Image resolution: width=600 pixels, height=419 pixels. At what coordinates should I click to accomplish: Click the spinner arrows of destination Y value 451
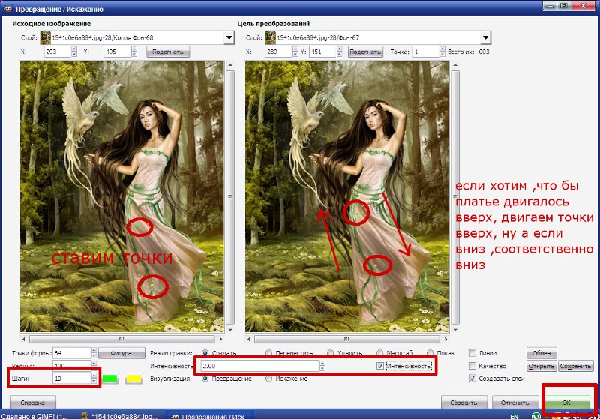tap(339, 52)
